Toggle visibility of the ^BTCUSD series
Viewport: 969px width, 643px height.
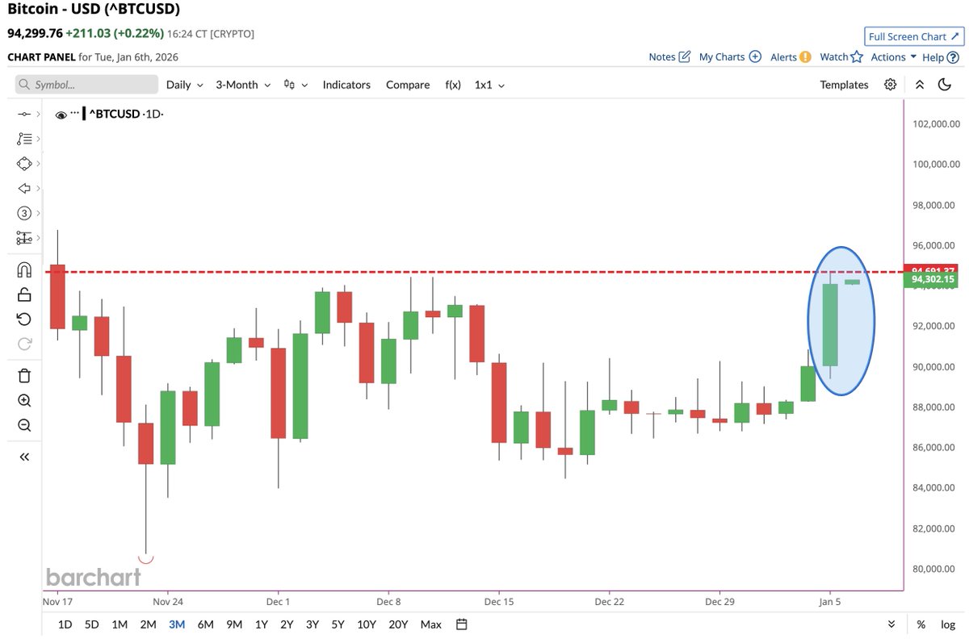(x=61, y=114)
